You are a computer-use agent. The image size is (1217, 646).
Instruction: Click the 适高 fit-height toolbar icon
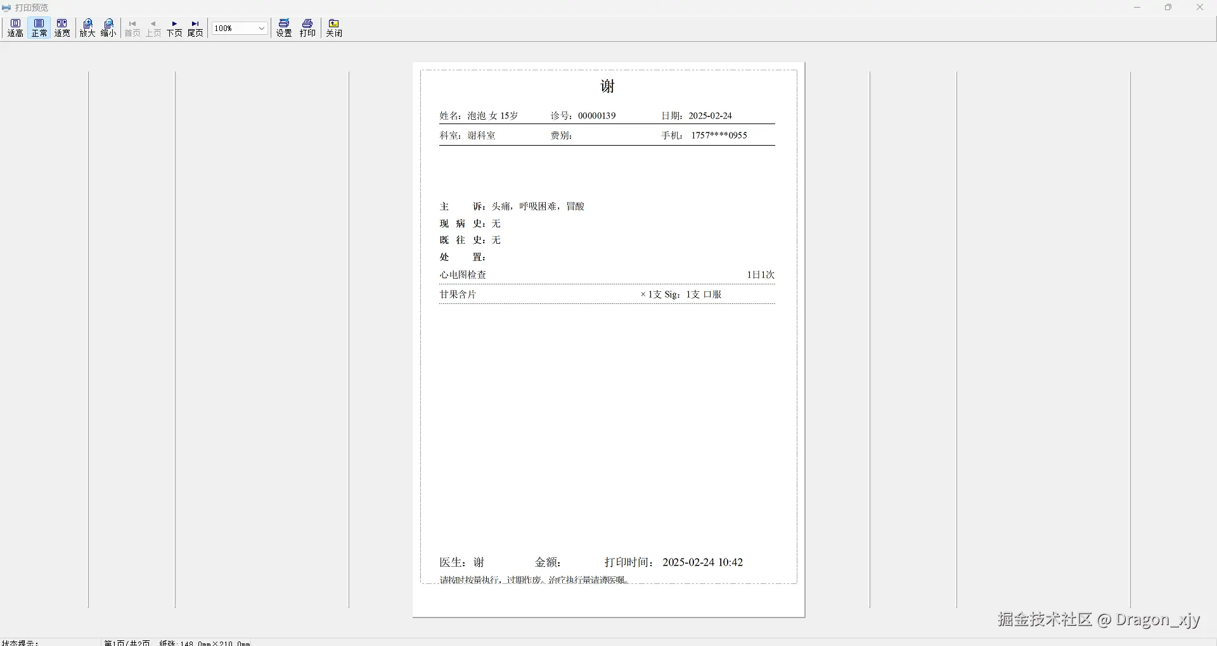15,28
